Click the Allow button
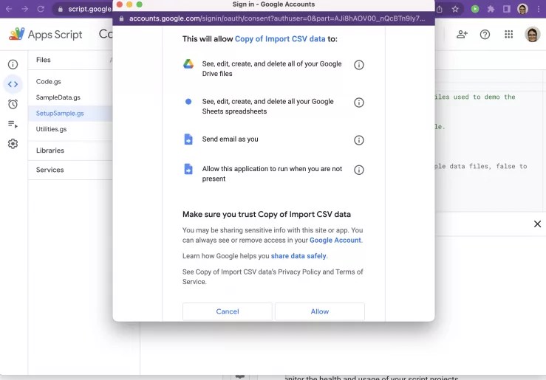The image size is (546, 380). point(320,311)
